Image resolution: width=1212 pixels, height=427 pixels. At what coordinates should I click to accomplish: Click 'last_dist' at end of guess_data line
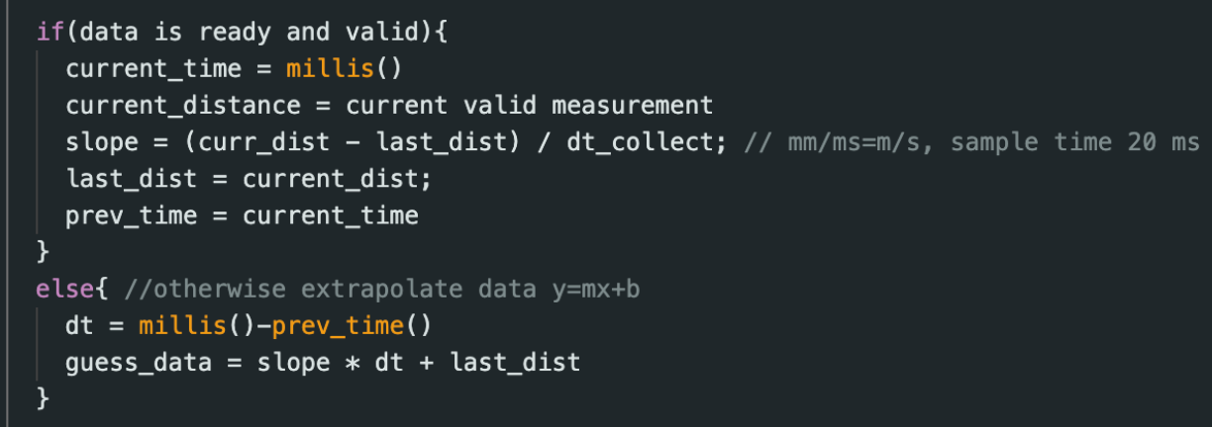pyautogui.click(x=515, y=362)
